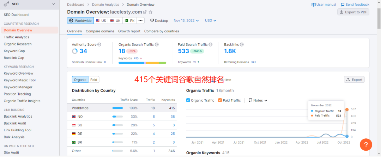The width and height of the screenshot is (381, 157).
Task: Uncheck the Paid Traffic checkbox
Action: (x=220, y=100)
